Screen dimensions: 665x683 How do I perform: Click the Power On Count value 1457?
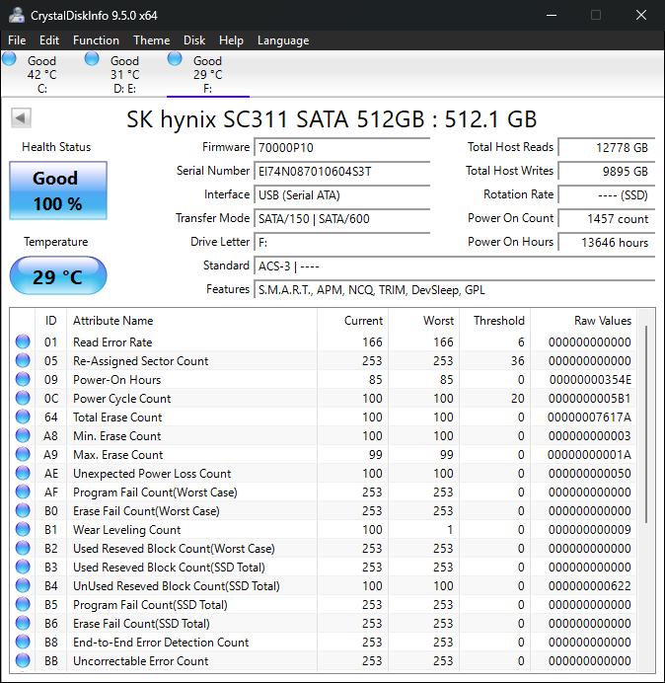[x=606, y=218]
